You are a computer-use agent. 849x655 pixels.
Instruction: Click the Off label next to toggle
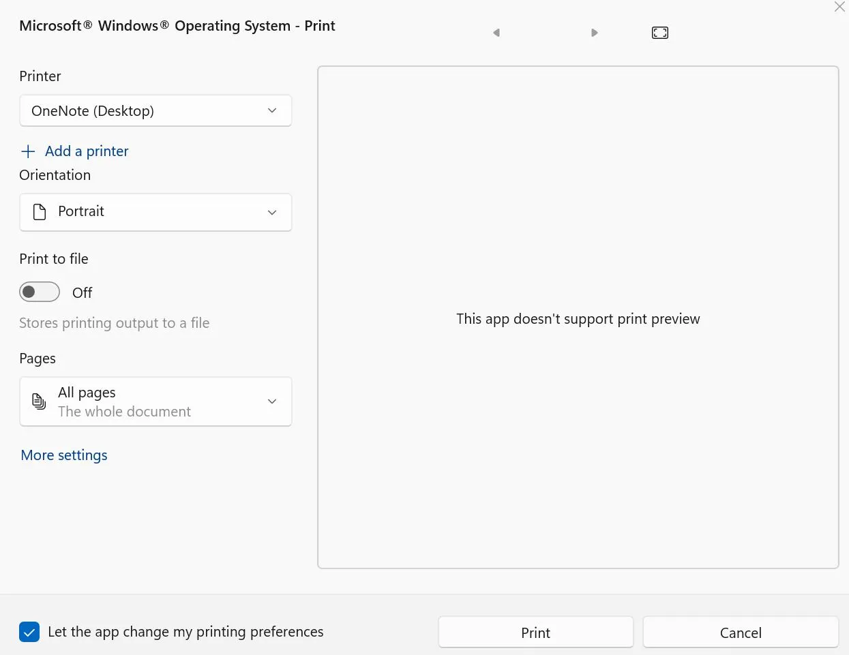(x=82, y=293)
